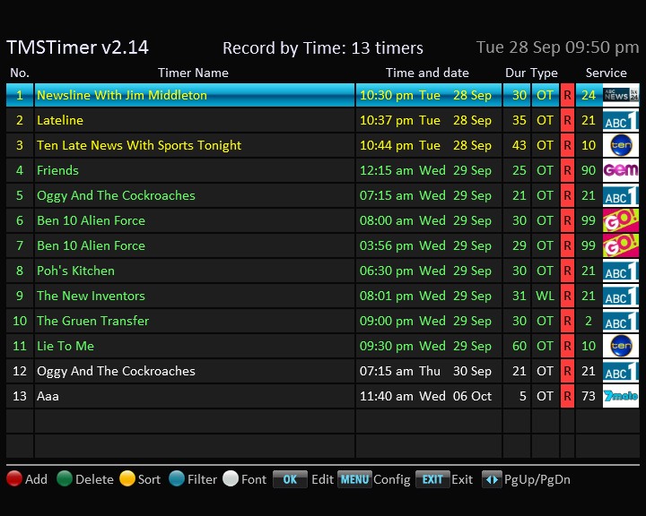
Task: Click the Time and date column header
Action: click(x=427, y=73)
